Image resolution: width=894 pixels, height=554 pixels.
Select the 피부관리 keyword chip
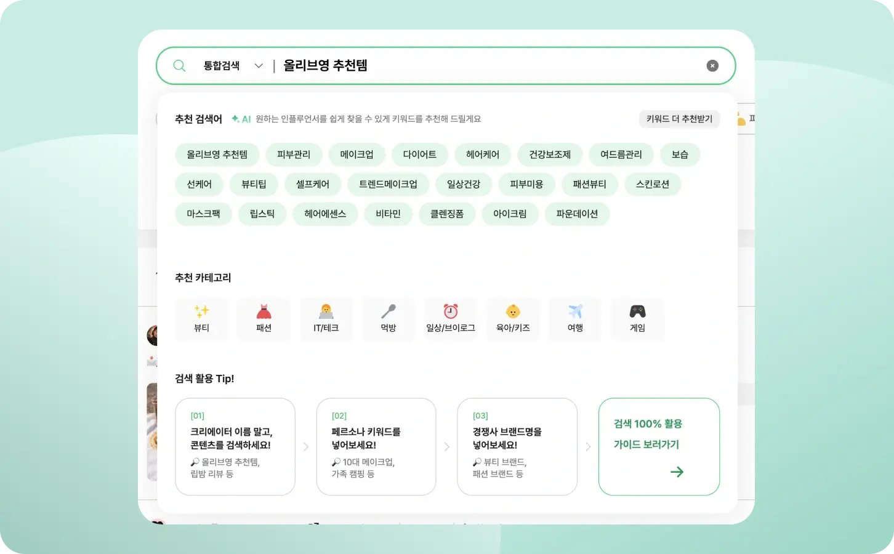click(294, 155)
